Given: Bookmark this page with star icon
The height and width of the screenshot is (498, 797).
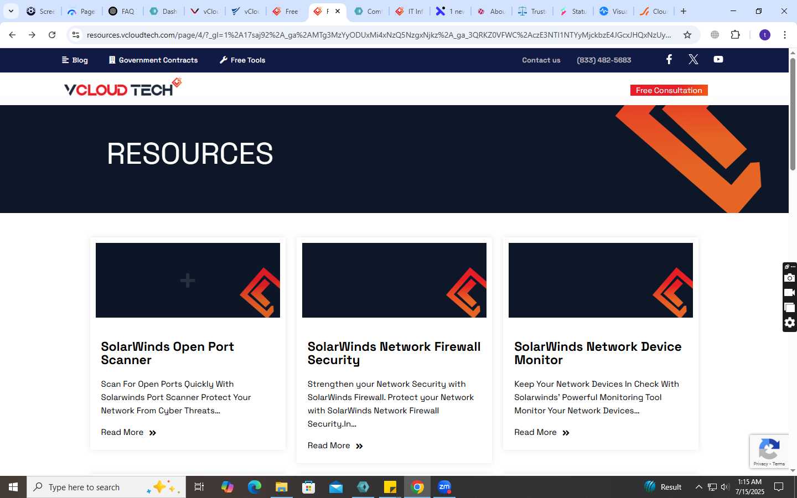Looking at the screenshot, I should [687, 35].
